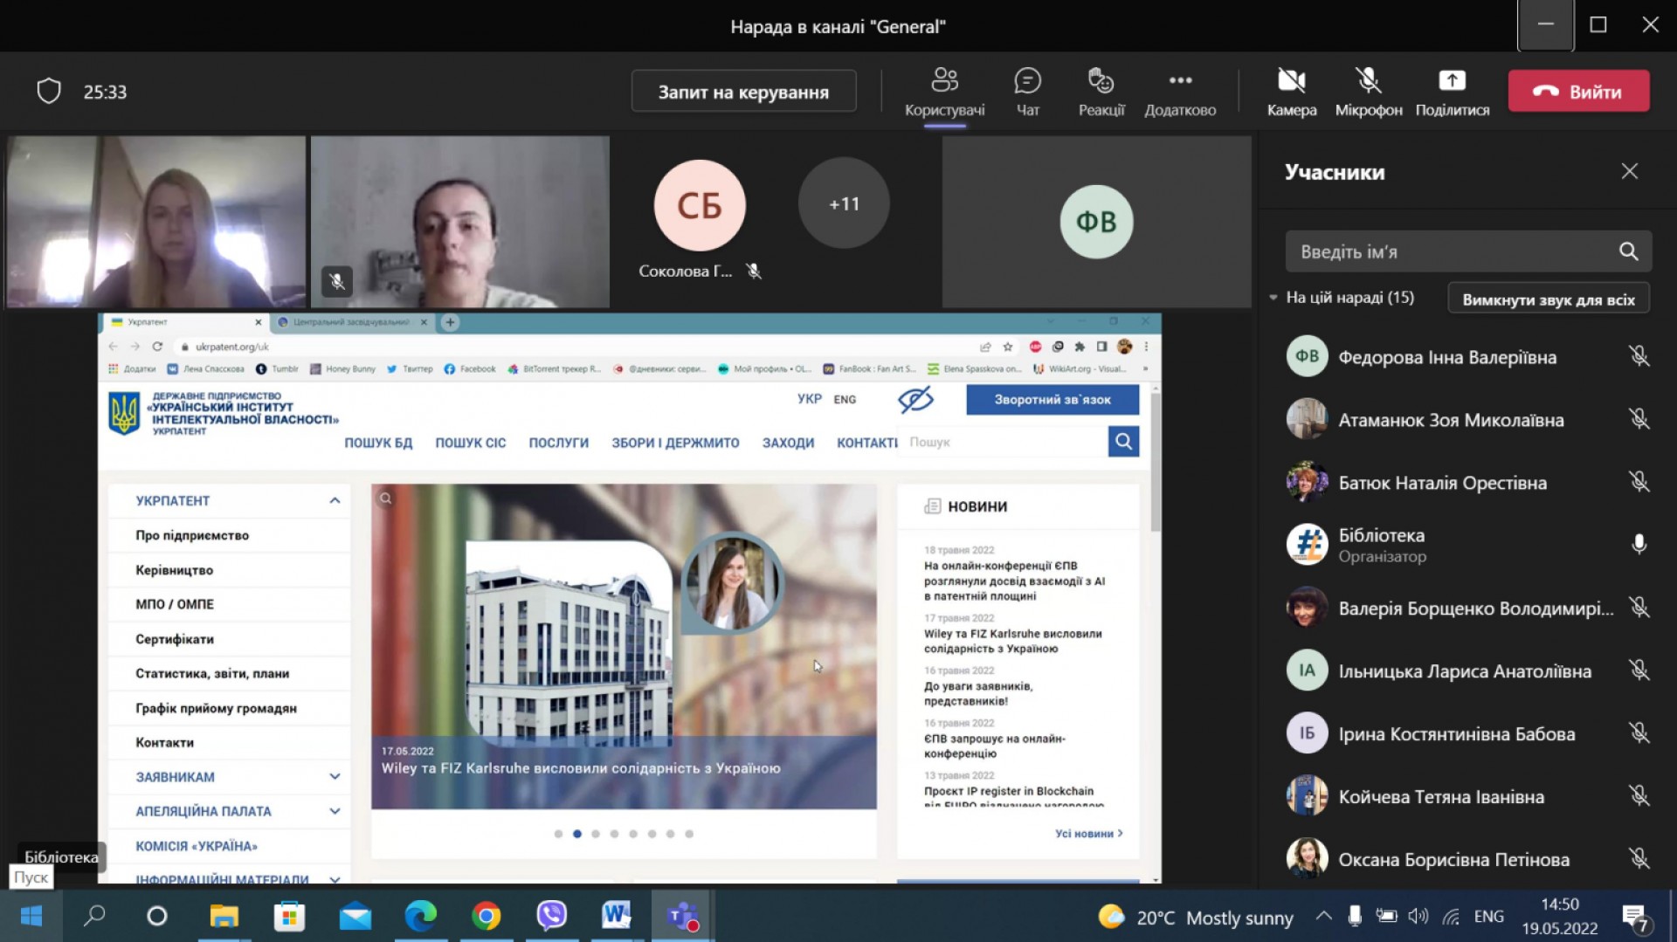Close the Учасники participants panel
The height and width of the screenshot is (942, 1677).
[x=1629, y=171]
